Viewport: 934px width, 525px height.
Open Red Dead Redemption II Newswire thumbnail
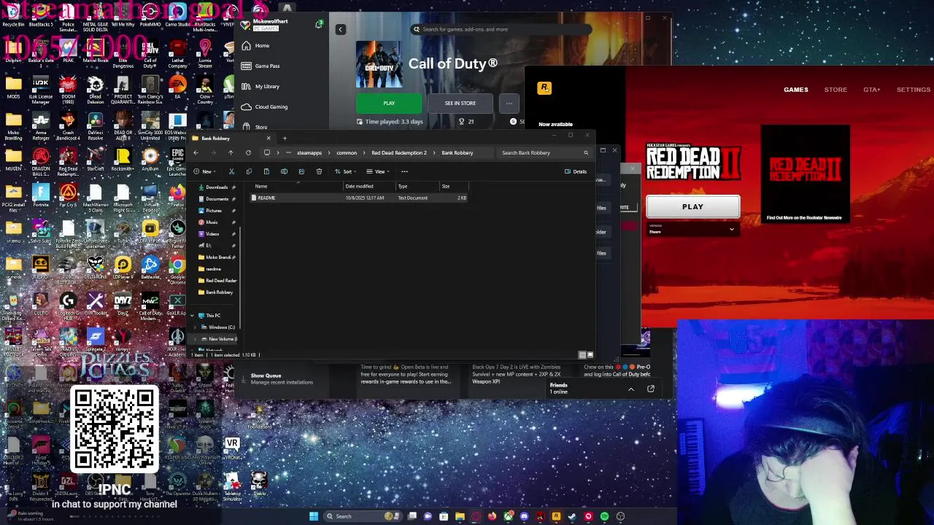(x=804, y=175)
